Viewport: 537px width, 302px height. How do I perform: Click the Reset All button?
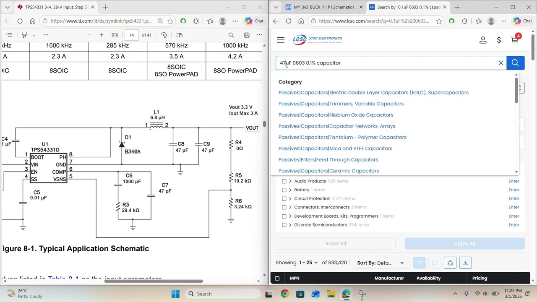336,244
